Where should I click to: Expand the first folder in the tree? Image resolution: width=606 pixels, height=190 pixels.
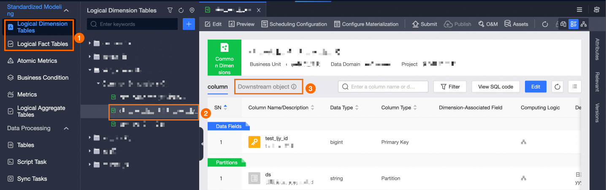pos(89,43)
